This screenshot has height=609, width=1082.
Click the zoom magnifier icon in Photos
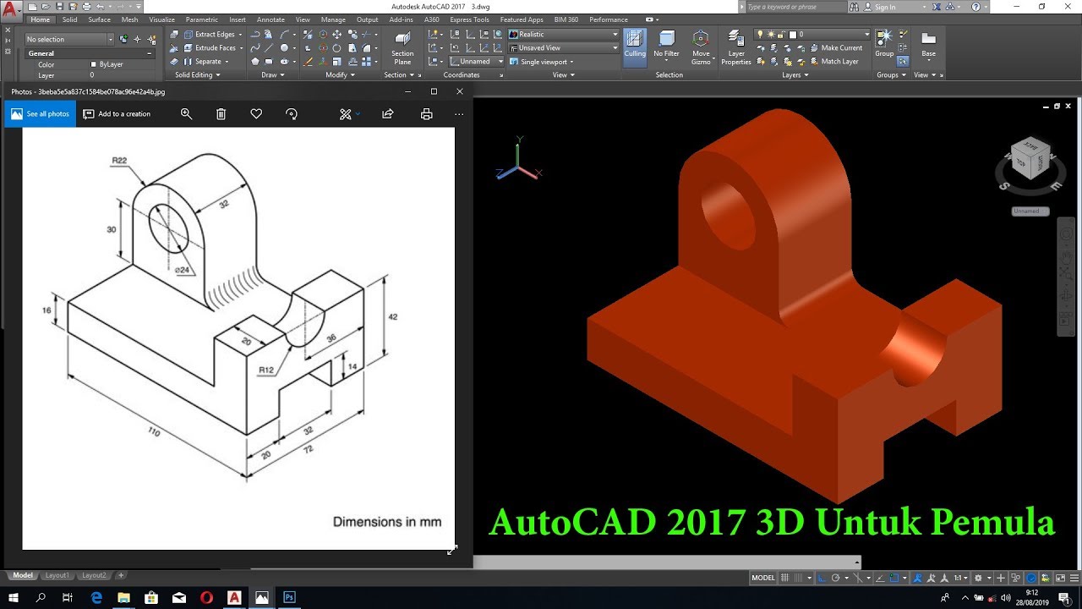(187, 113)
